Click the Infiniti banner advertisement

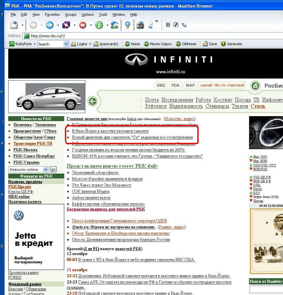click(146, 64)
